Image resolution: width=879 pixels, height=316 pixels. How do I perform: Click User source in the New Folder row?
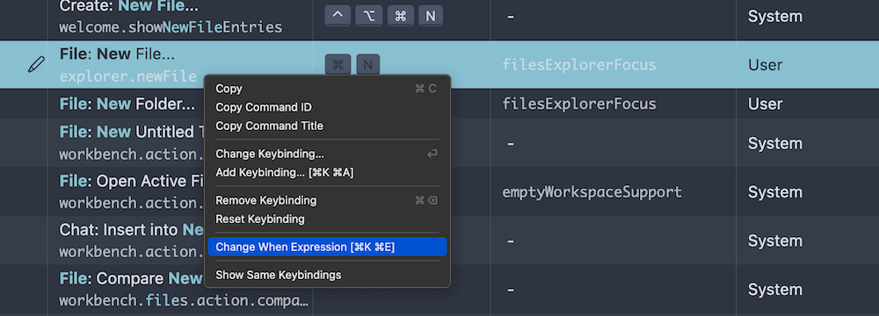coord(766,104)
